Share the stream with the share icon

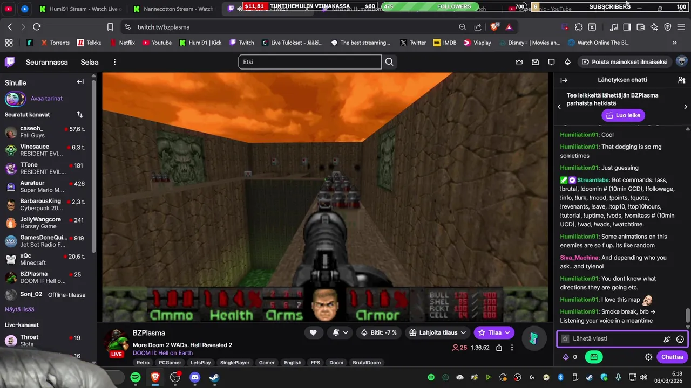tap(499, 348)
